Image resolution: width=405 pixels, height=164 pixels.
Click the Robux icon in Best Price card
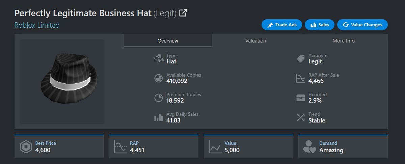[26, 147]
